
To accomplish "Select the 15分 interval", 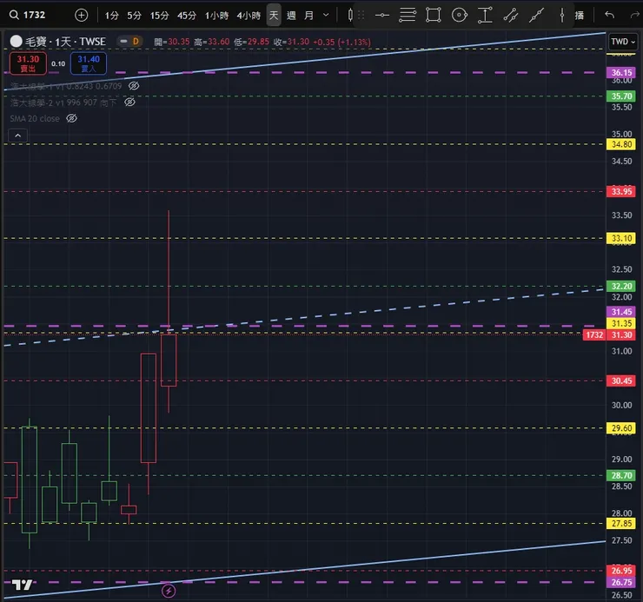I will click(x=160, y=16).
